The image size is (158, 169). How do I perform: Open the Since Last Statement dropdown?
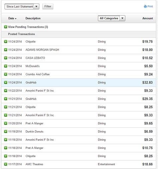click(22, 7)
